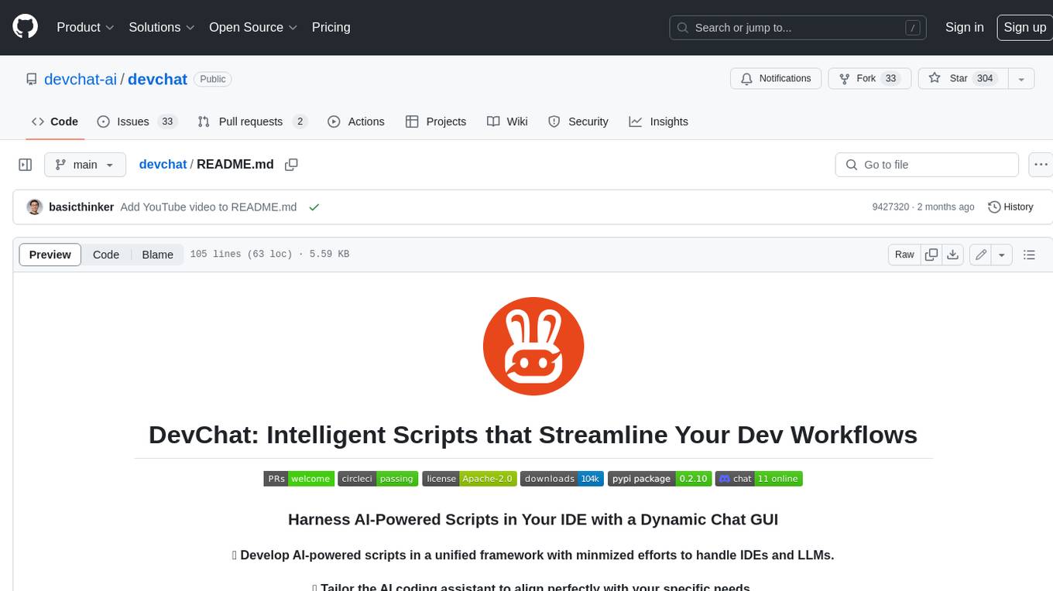The image size is (1053, 591).
Task: Open the Issues tab
Action: coord(137,121)
